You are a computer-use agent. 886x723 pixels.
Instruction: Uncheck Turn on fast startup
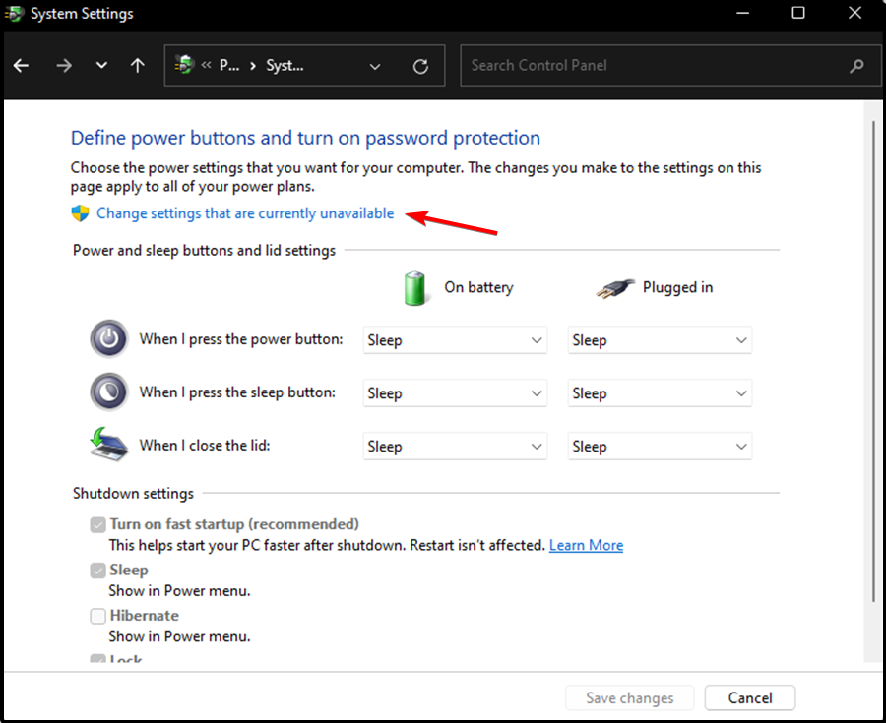point(97,524)
